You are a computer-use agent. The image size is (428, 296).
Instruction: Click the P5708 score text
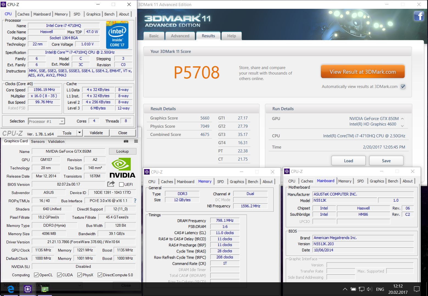pos(197,72)
